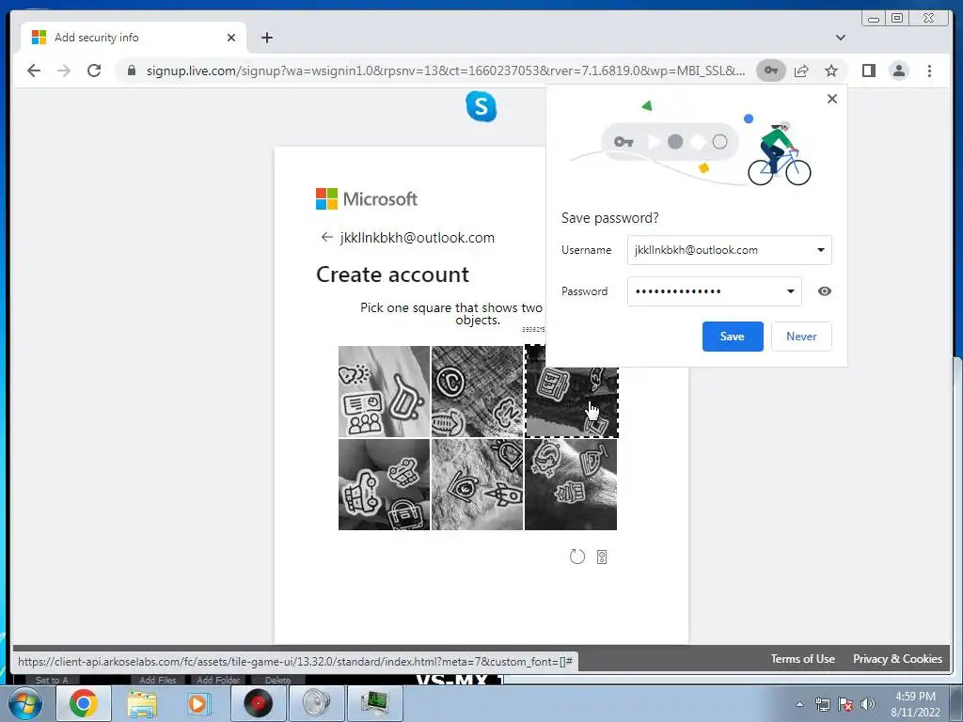963x722 pixels.
Task: Select the rocket puzzle tile
Action: tap(477, 484)
